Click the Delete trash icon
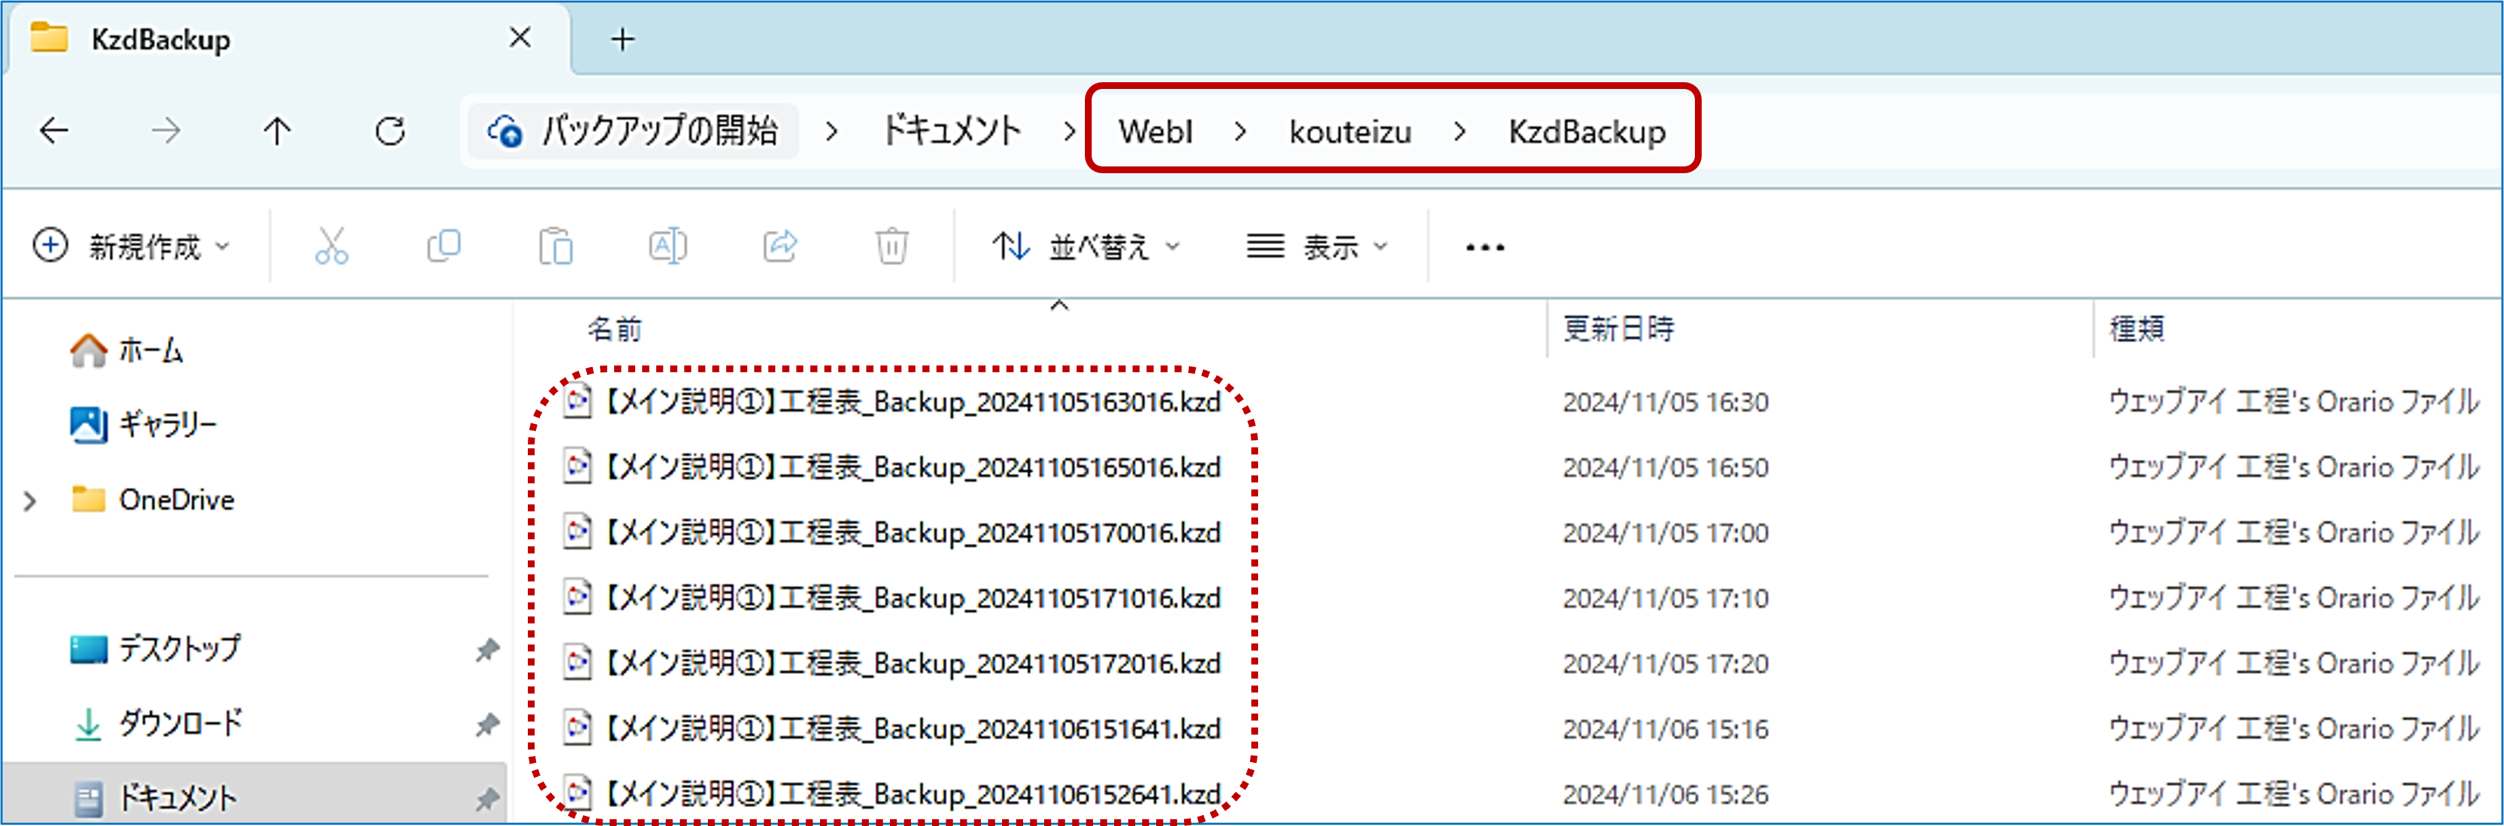2504x826 pixels. coord(891,247)
